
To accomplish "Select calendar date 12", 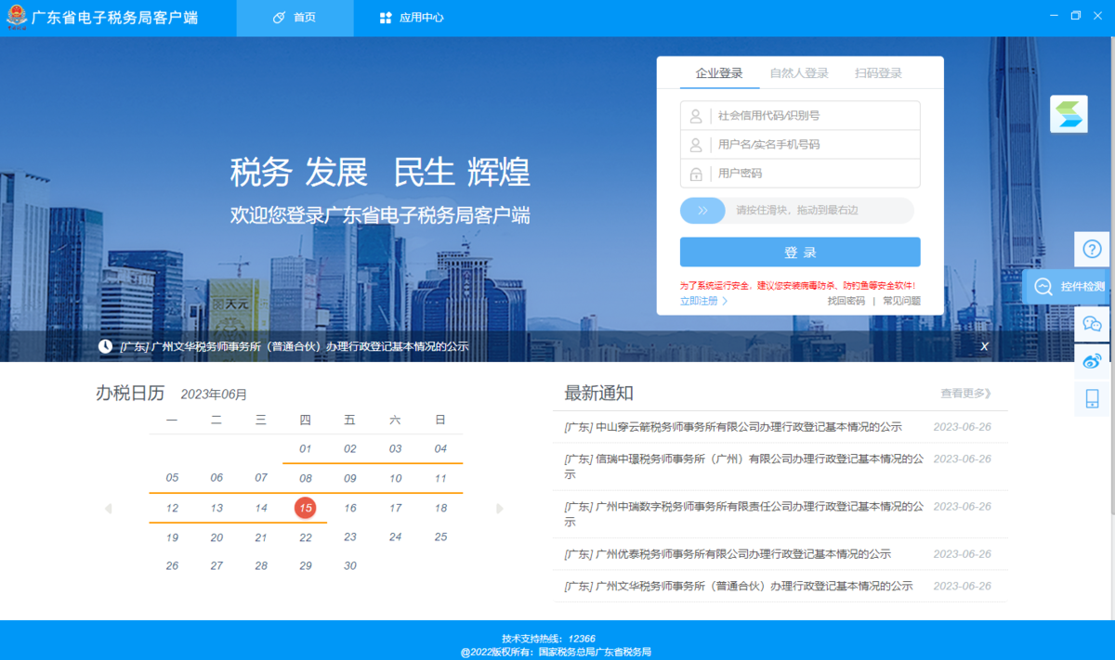I will pos(172,509).
